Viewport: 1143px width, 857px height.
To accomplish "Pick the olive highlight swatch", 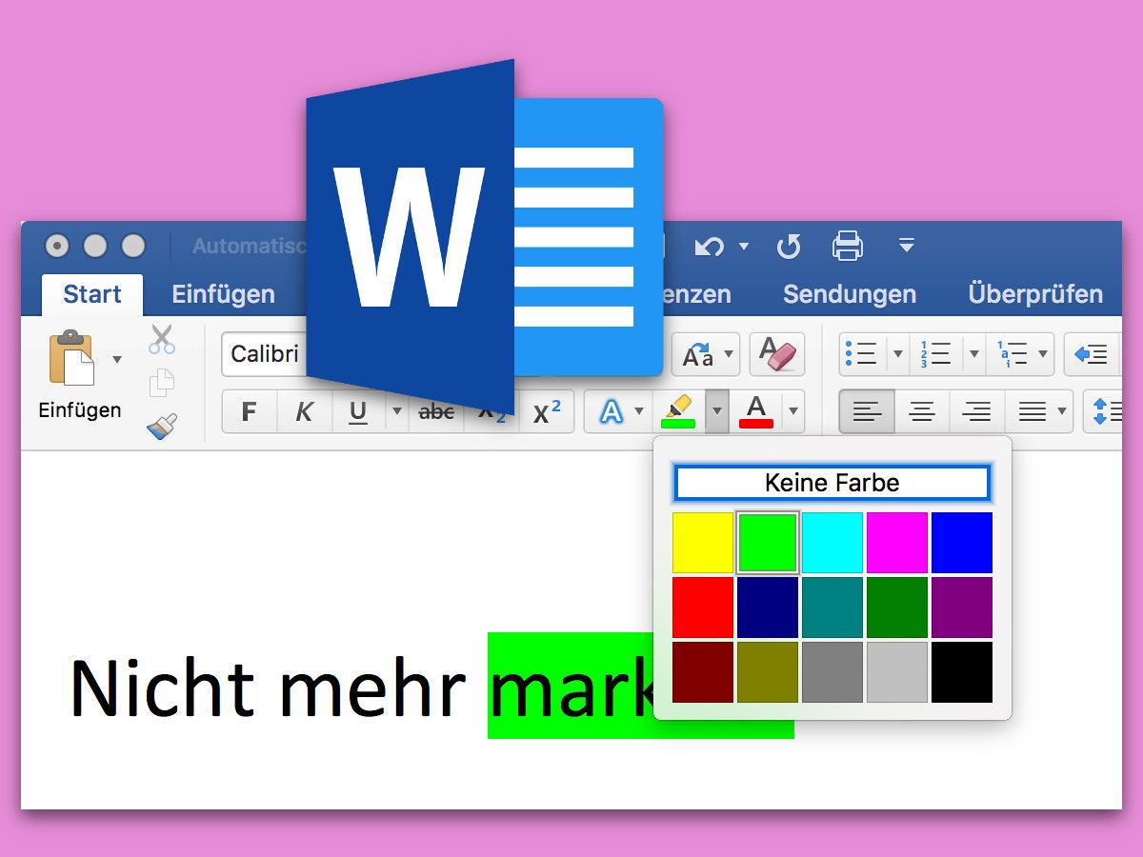I will coord(768,672).
